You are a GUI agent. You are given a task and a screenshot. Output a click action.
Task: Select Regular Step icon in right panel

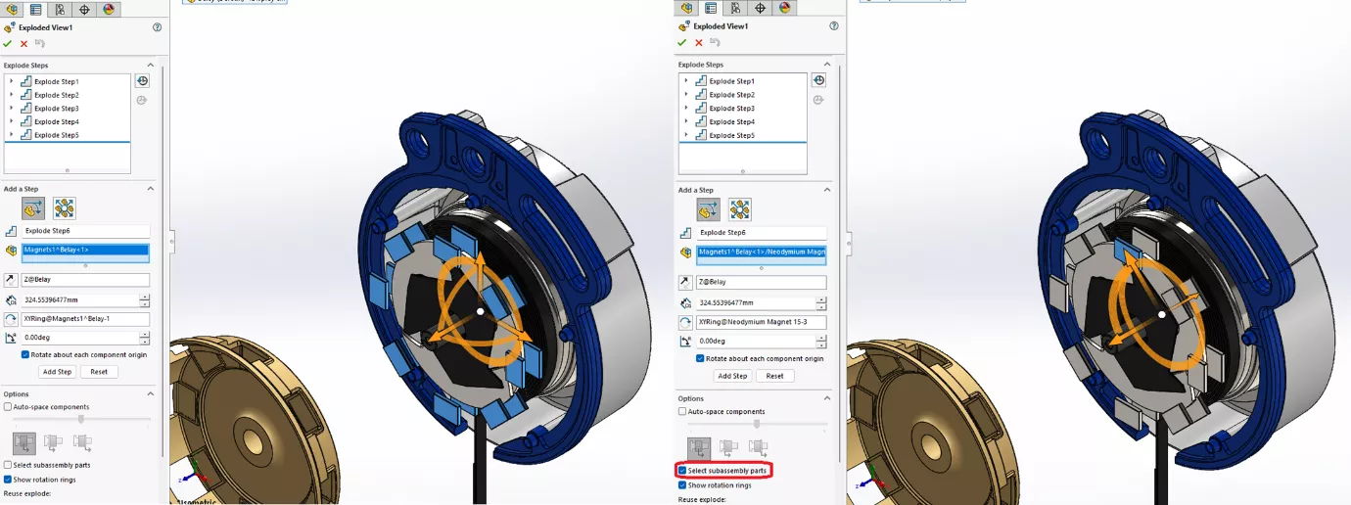click(708, 209)
